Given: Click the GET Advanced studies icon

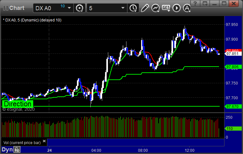Looking at the screenshot, I should [x=166, y=8].
